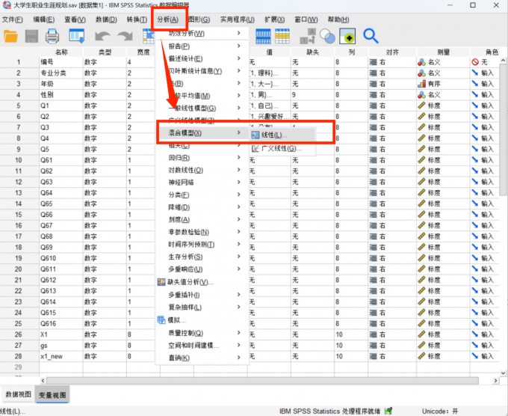
Task: Click the Undo arrow icon in toolbar
Action: pos(102,36)
